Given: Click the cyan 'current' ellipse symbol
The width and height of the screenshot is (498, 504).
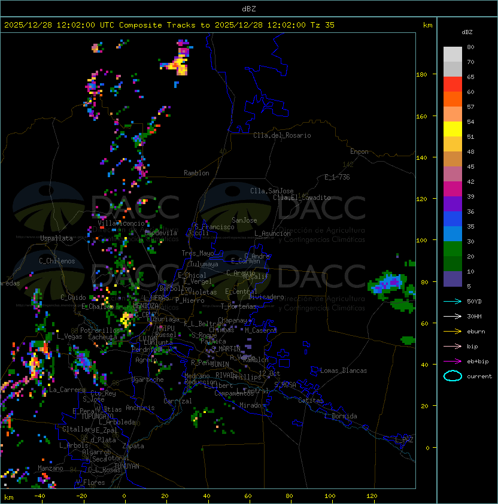Looking at the screenshot, I should pos(453,376).
